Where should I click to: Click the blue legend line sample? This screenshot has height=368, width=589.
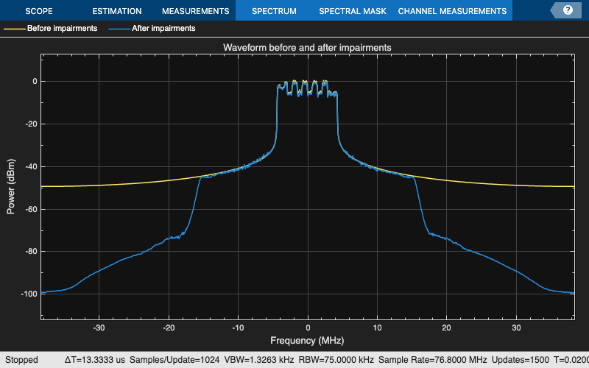119,29
